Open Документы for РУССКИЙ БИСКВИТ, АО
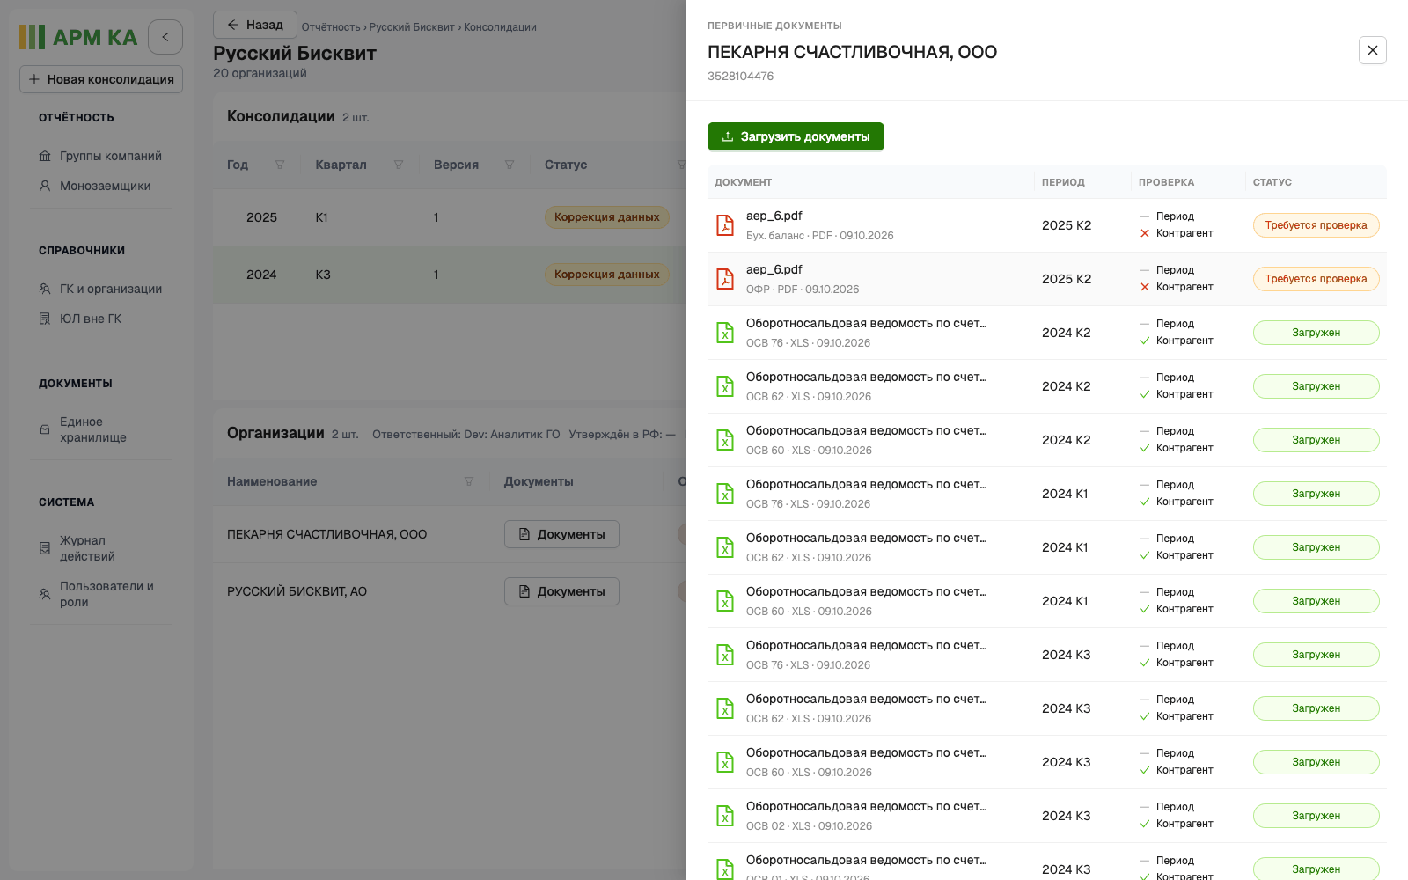 [561, 591]
